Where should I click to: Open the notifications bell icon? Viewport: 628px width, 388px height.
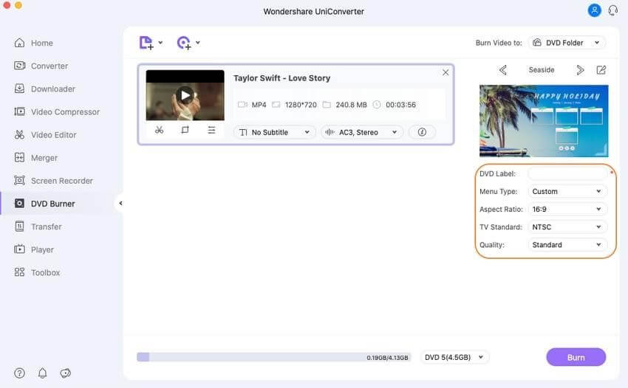[42, 373]
